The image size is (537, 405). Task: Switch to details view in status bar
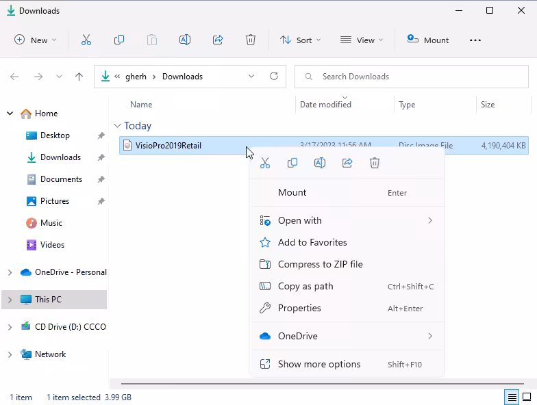[x=512, y=397]
